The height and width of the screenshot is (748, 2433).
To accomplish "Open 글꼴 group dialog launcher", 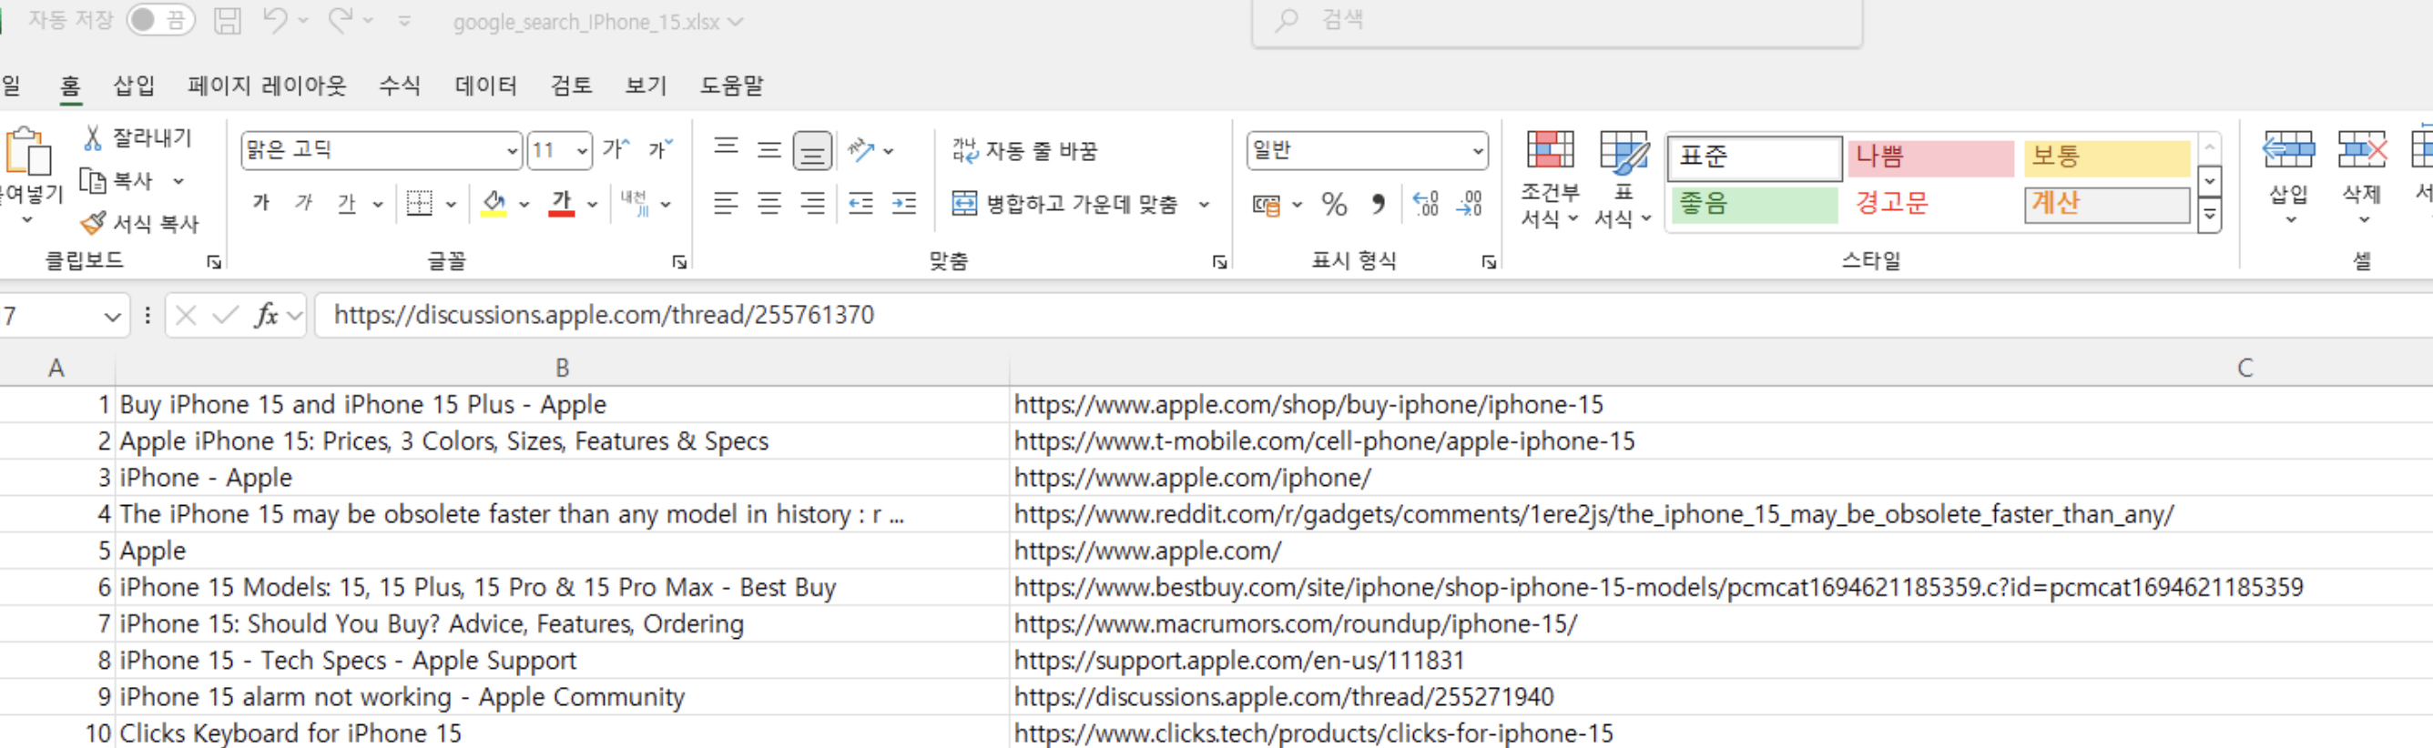I will (679, 263).
